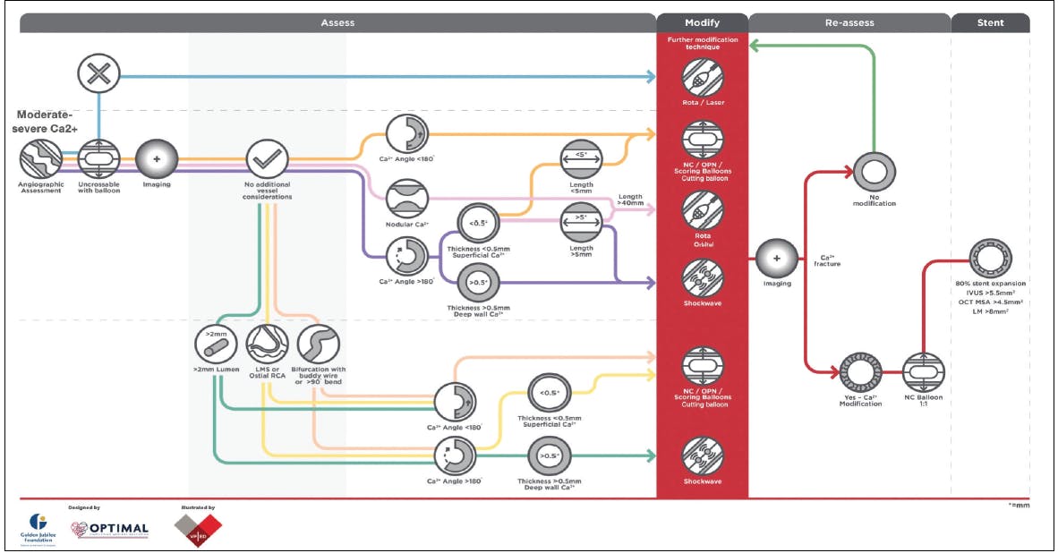Viewport: 1058px width, 553px height.
Task: Click the X circle icon at top left
Action: tap(98, 74)
